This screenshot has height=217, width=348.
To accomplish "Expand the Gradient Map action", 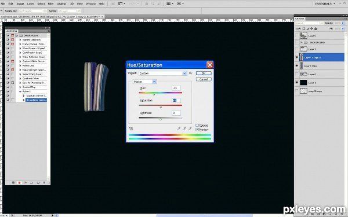I will pyautogui.click(x=20, y=87).
